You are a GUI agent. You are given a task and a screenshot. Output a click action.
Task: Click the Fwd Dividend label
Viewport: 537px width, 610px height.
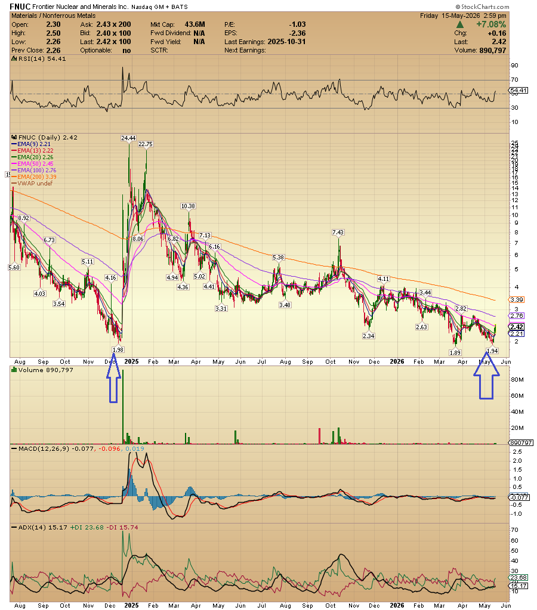click(x=171, y=33)
